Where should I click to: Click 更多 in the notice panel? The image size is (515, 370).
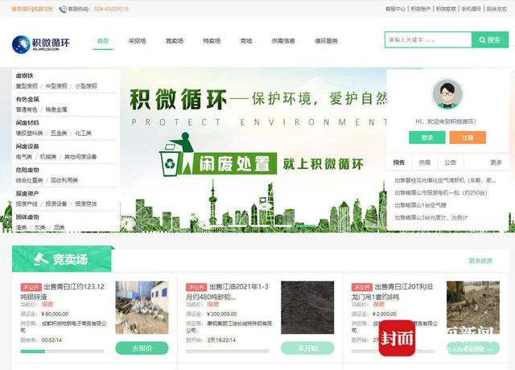(x=496, y=162)
